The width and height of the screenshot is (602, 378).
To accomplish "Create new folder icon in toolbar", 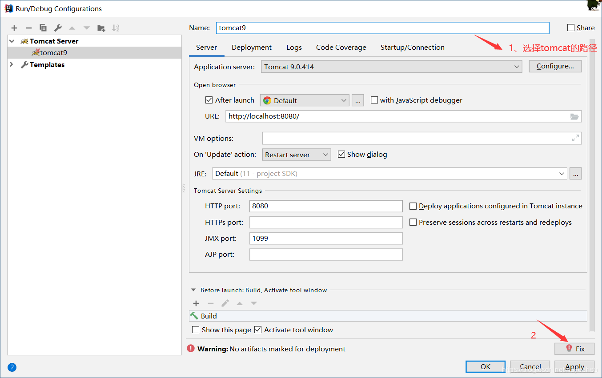I will click(x=101, y=28).
